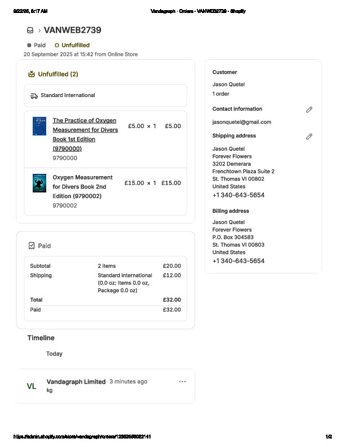Screen dimensions: 345x447
Task: Select the 1st Edition book cover thumbnail
Action: (x=39, y=126)
